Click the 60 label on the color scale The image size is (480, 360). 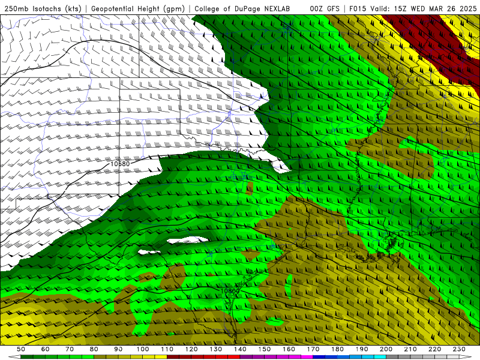pyautogui.click(x=46, y=349)
